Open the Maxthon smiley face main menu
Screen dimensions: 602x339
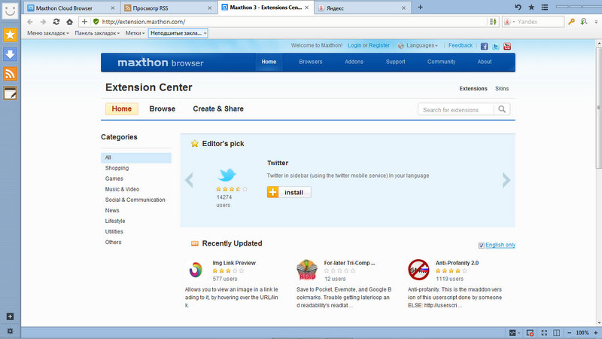pyautogui.click(x=10, y=11)
